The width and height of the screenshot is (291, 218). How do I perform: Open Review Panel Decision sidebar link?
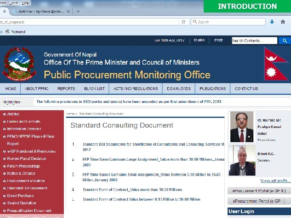(x=26, y=159)
